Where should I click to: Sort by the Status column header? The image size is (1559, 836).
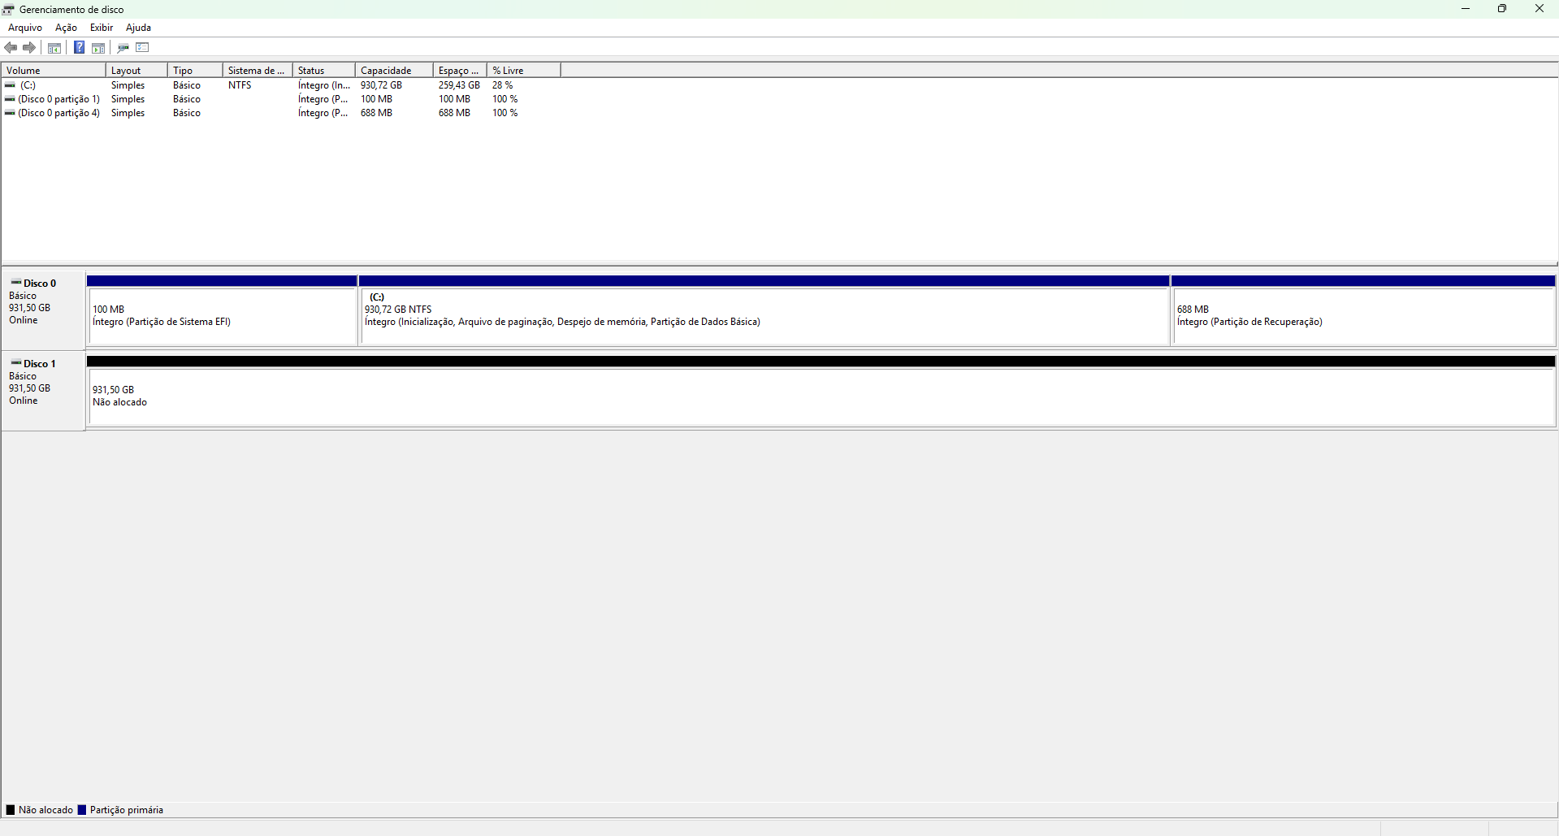coord(324,71)
